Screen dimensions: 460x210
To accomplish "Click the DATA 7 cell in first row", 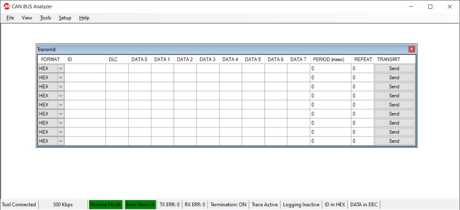I will pos(299,69).
